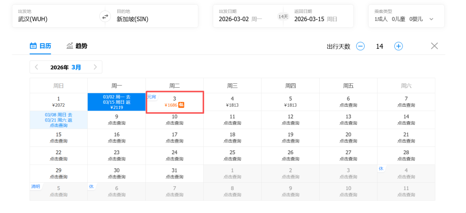Go to previous month arrow
The image size is (466, 213).
click(x=36, y=67)
